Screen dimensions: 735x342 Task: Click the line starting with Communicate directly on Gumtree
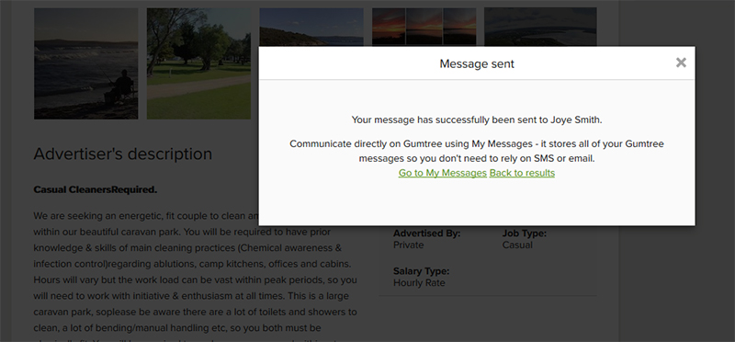pos(477,144)
